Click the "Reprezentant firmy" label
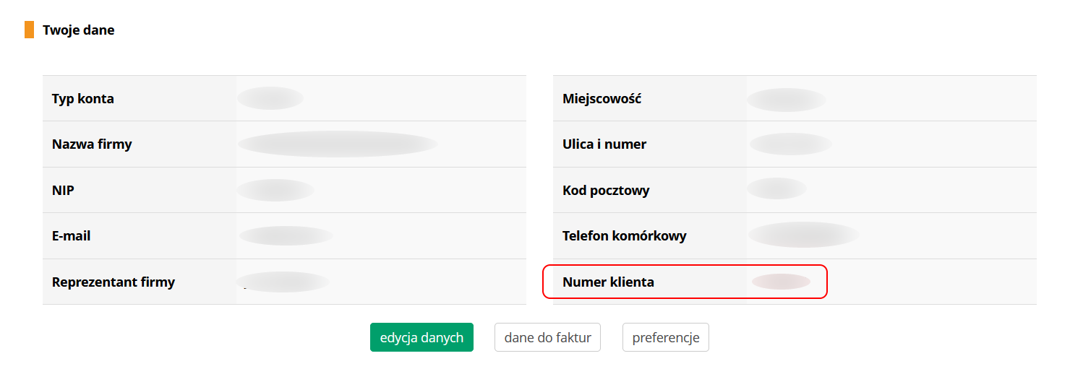Image resolution: width=1070 pixels, height=382 pixels. point(114,282)
